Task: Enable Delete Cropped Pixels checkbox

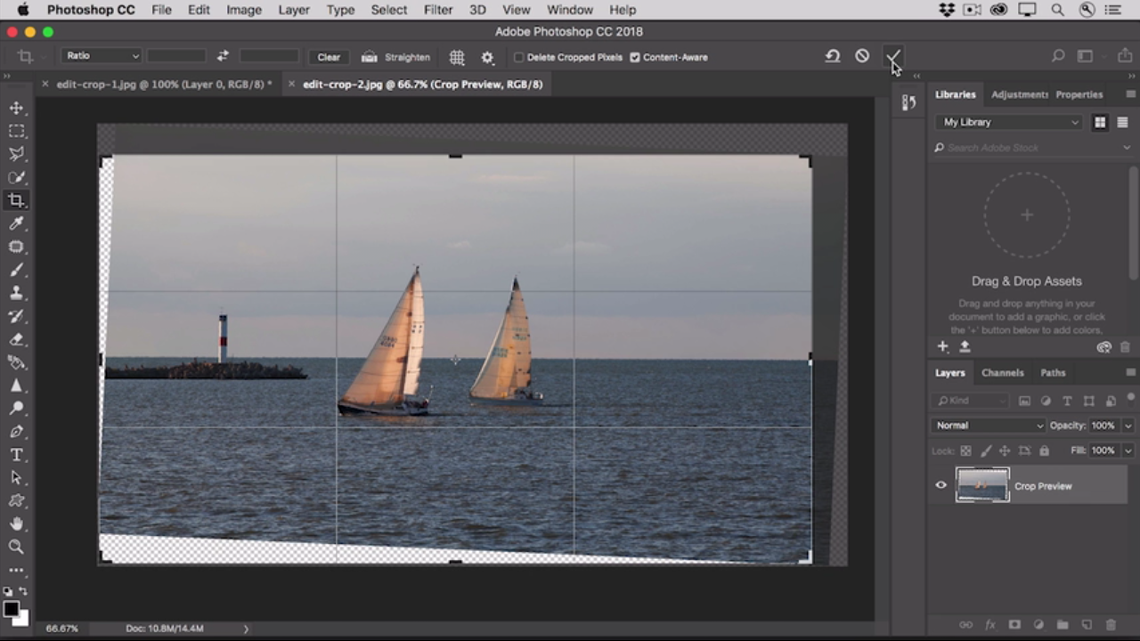Action: [x=518, y=57]
